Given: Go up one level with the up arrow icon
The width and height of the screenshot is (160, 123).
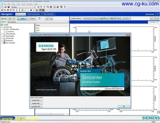Looking at the screenshot, I should click(14, 18).
